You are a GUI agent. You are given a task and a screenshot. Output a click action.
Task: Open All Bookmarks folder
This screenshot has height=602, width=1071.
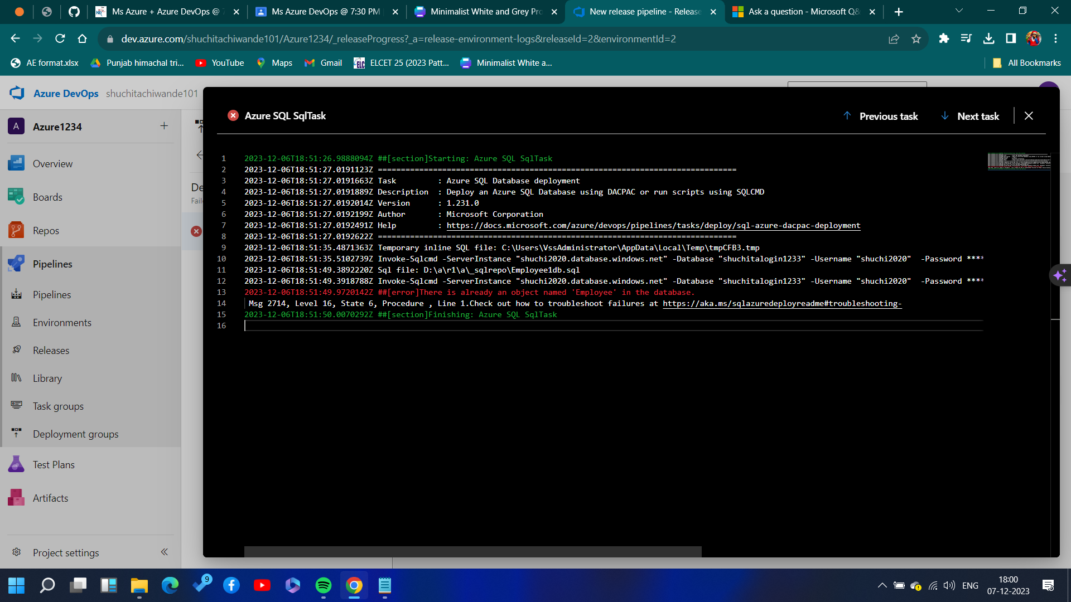(1026, 63)
